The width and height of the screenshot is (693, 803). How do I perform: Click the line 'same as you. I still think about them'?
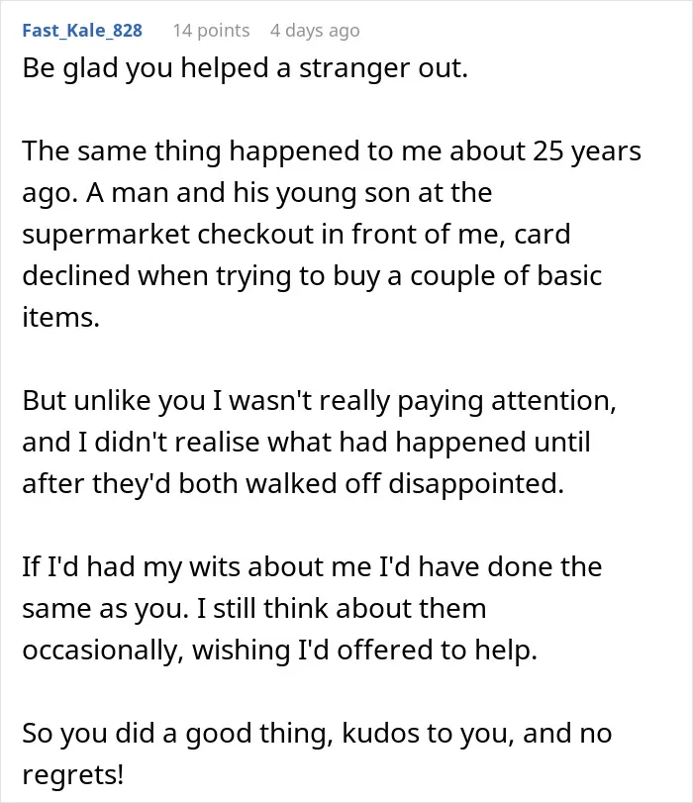pos(254,608)
